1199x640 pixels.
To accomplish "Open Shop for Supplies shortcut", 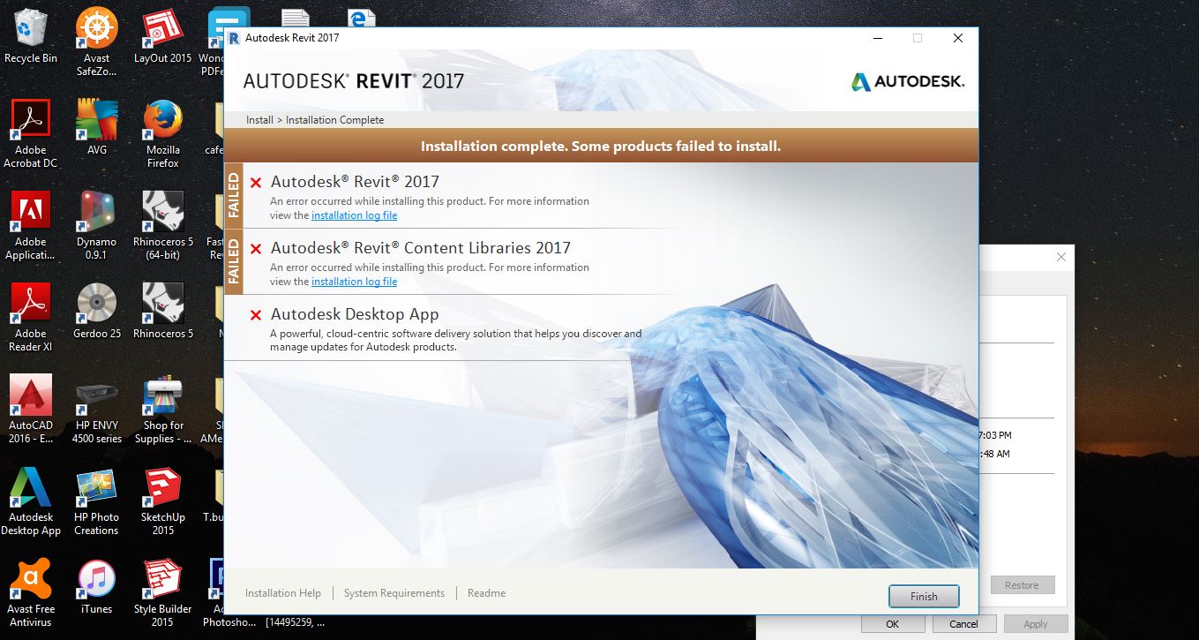I will [163, 409].
